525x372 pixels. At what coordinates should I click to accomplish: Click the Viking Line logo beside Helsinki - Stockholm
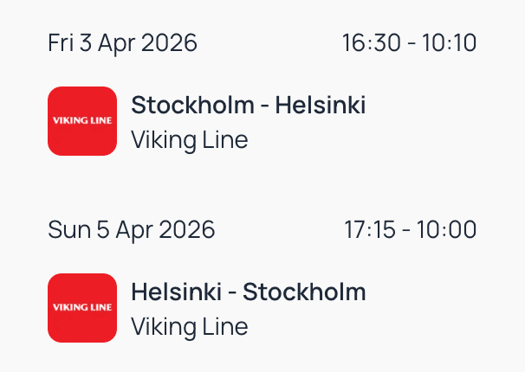pyautogui.click(x=82, y=308)
